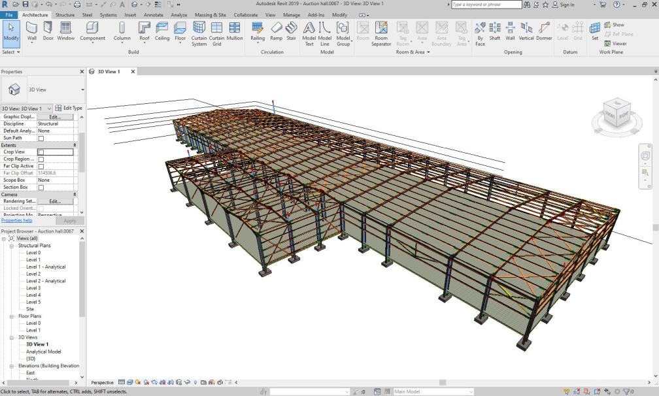Screen dimensions: 659x396
Task: Open the Properties help link
Action: pyautogui.click(x=16, y=220)
